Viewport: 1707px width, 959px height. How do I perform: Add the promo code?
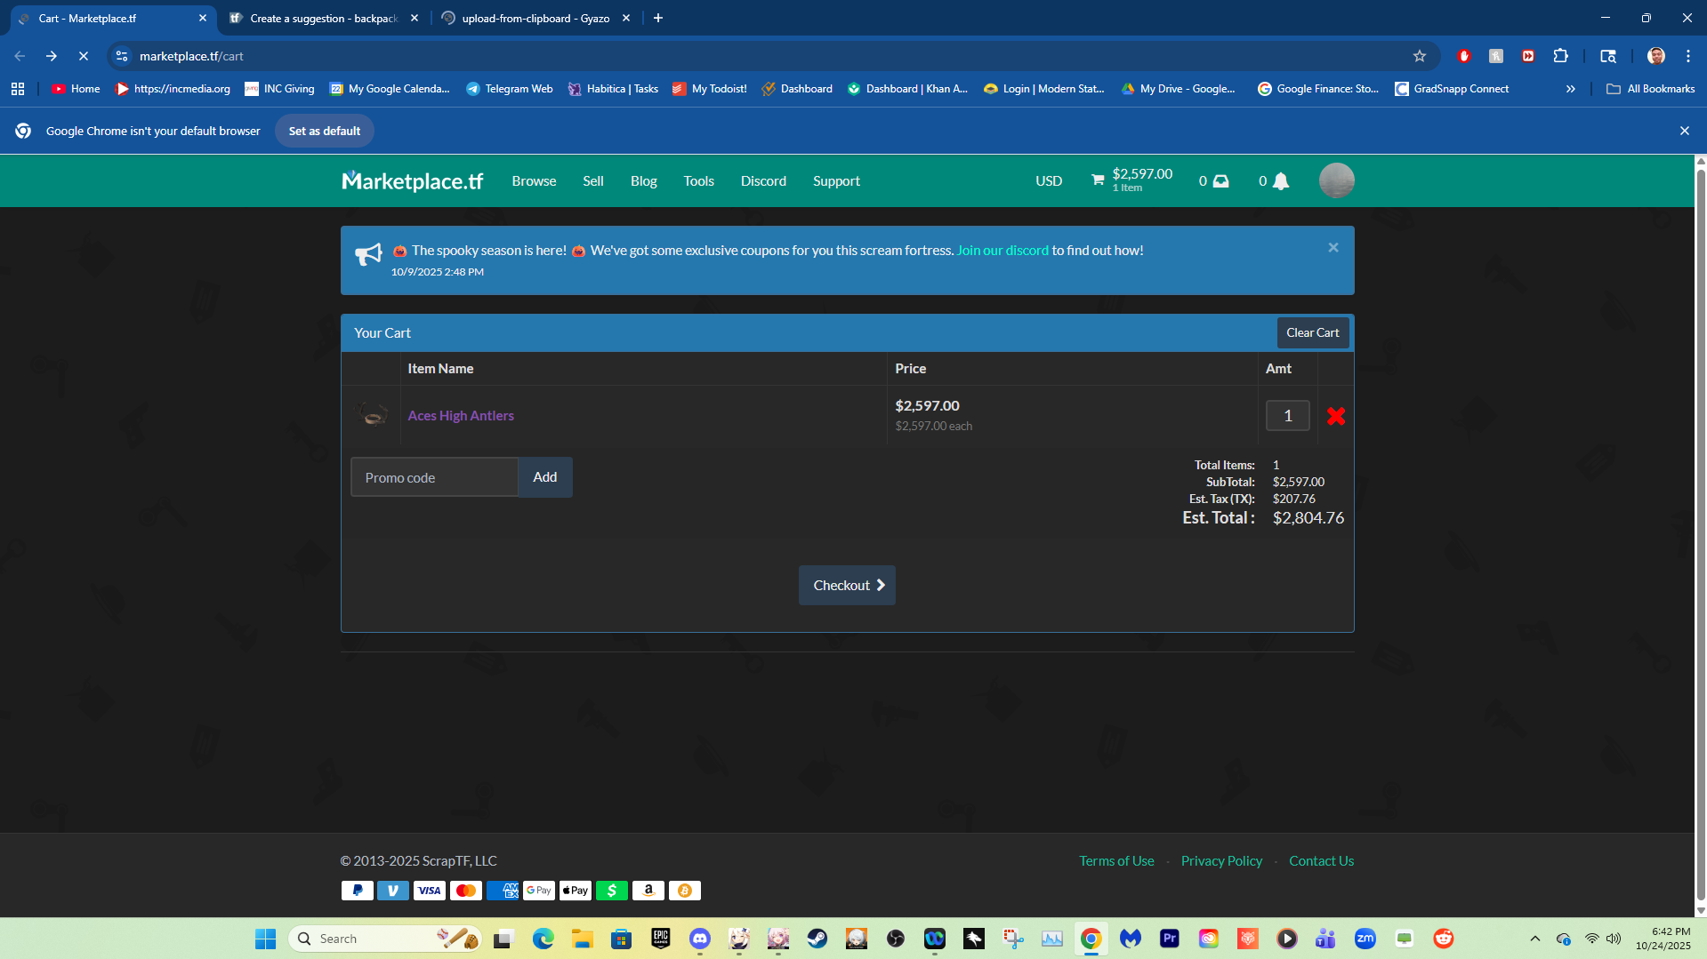pos(545,477)
